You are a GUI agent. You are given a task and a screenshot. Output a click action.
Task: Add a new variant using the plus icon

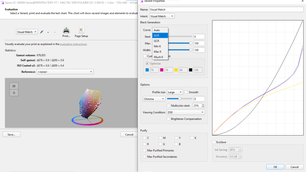(48, 32)
